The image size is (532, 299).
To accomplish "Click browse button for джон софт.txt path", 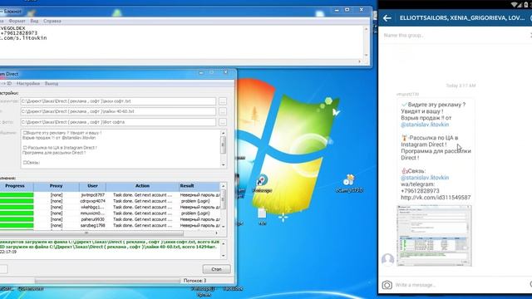I will click(x=222, y=101).
